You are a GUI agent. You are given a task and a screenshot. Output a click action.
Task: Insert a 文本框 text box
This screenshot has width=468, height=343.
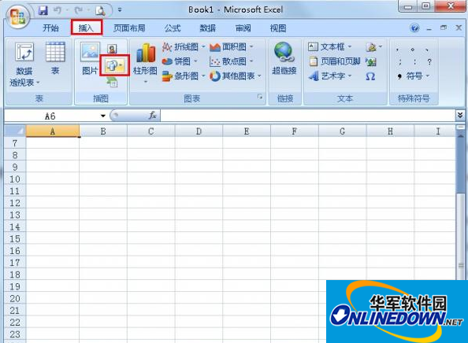click(330, 46)
